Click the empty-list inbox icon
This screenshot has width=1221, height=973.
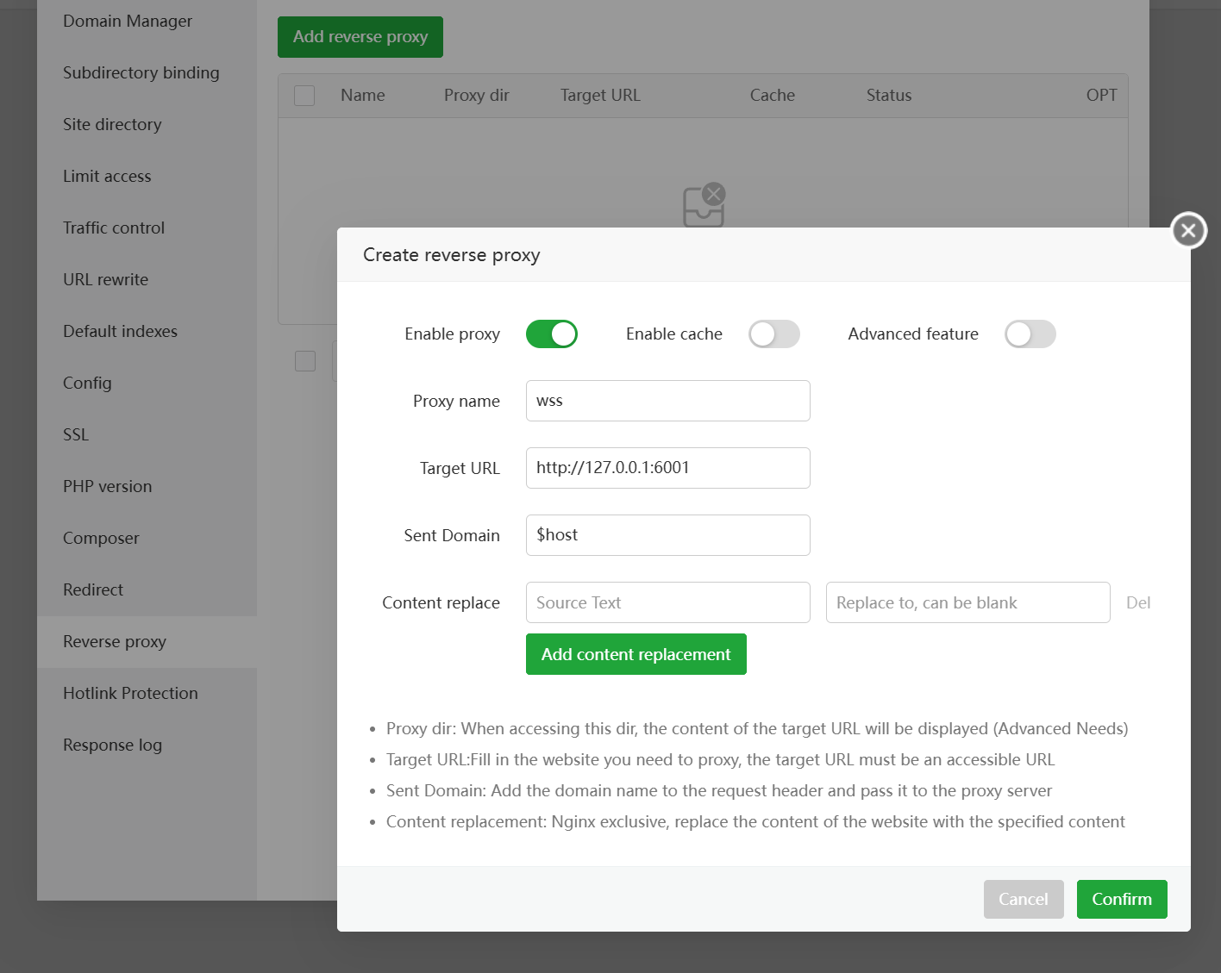704,205
